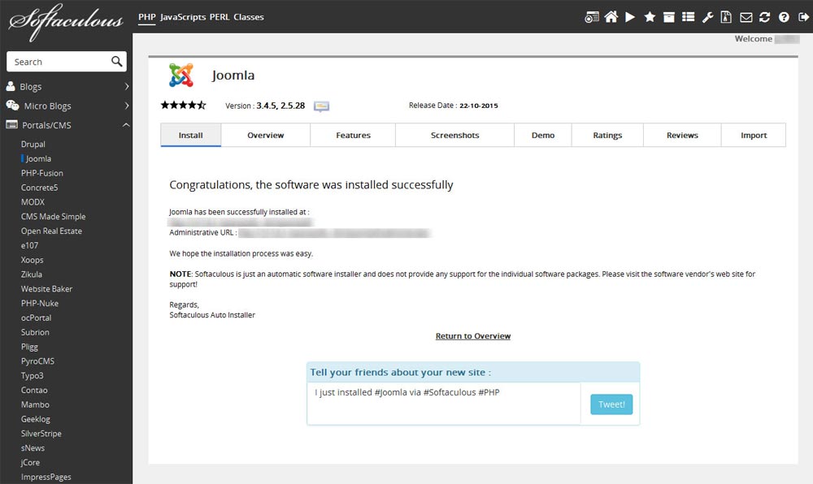Switch to the Overview tab
The height and width of the screenshot is (484, 813).
pyautogui.click(x=266, y=135)
